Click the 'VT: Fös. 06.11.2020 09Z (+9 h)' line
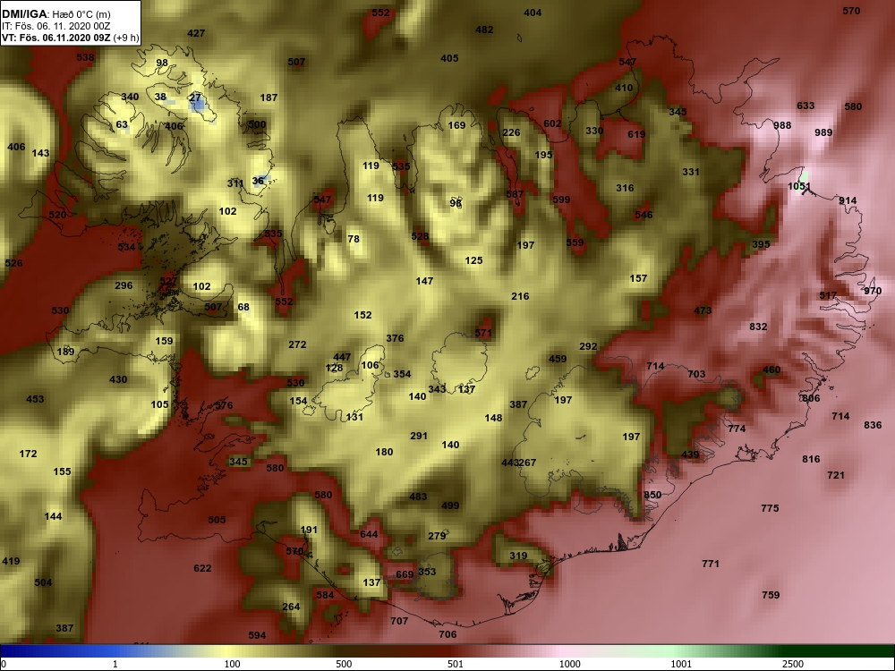Screen dimensions: 895x671 (70, 38)
